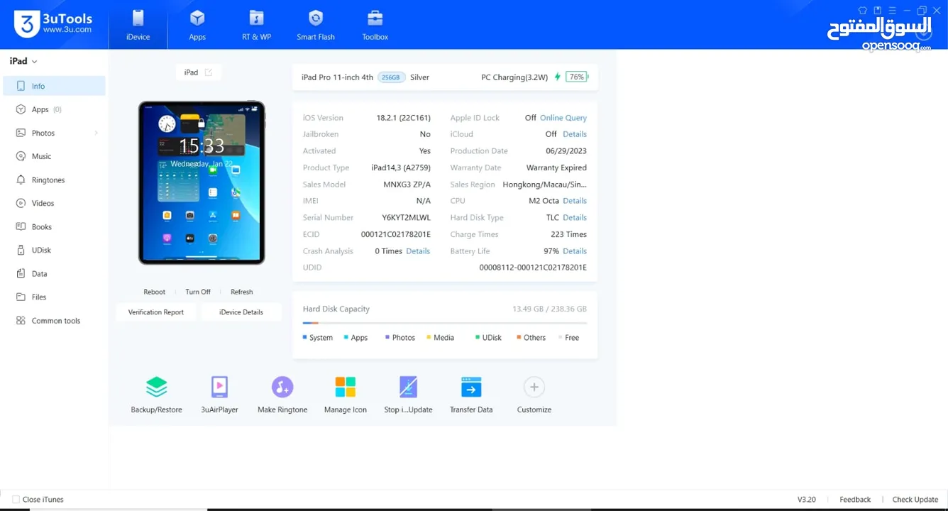Viewport: 948px width, 511px height.
Task: Click the iPad screen preview
Action: [x=202, y=183]
